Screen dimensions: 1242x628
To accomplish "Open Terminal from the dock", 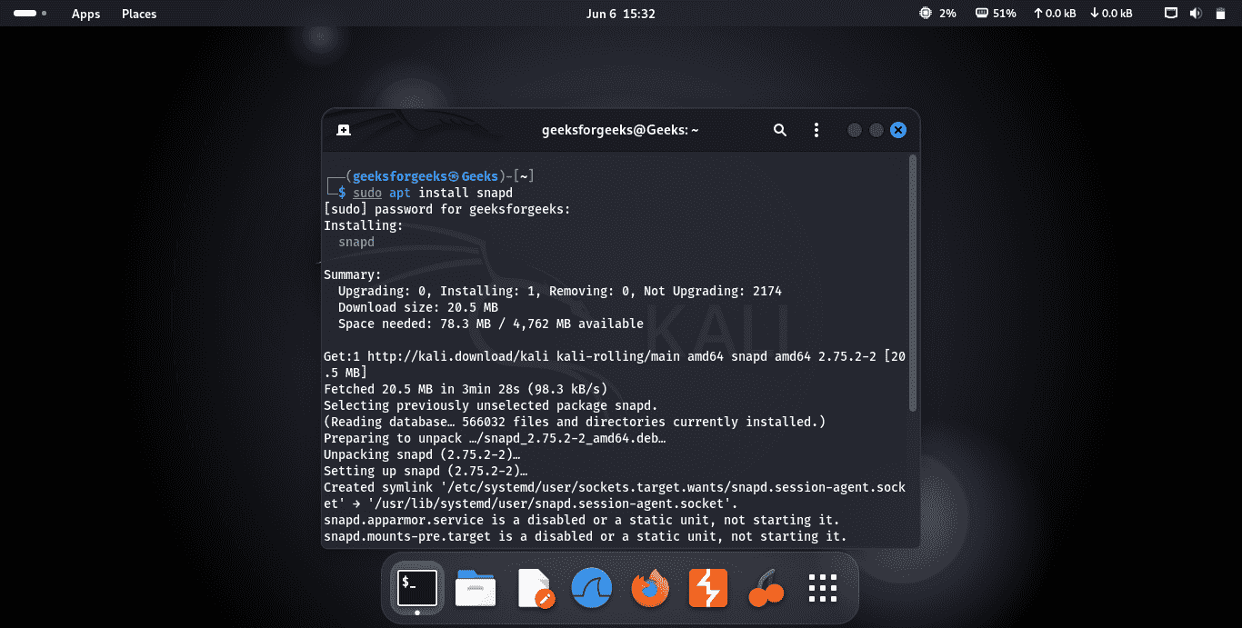I will [x=417, y=588].
